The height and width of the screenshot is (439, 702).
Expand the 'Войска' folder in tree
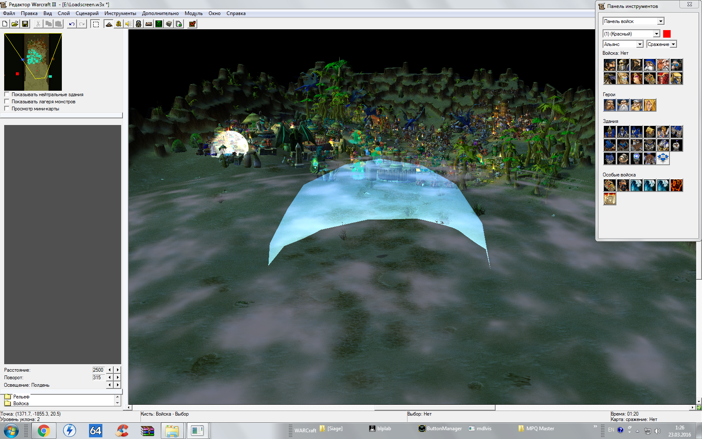point(8,403)
